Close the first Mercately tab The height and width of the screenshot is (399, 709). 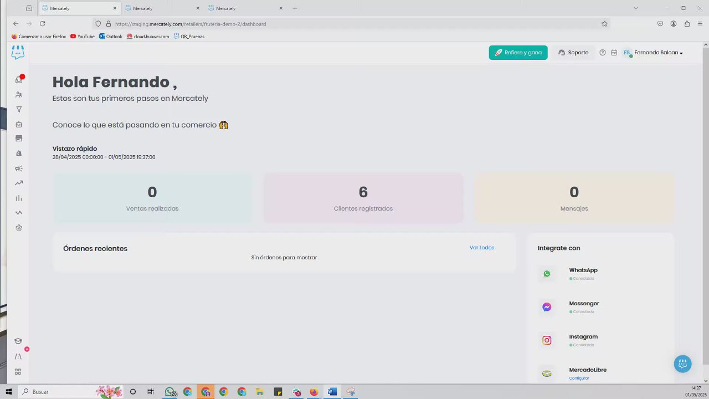[x=115, y=8]
